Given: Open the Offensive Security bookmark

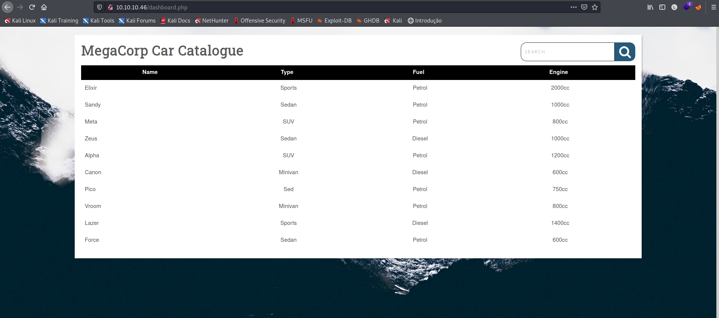Looking at the screenshot, I should 259,21.
